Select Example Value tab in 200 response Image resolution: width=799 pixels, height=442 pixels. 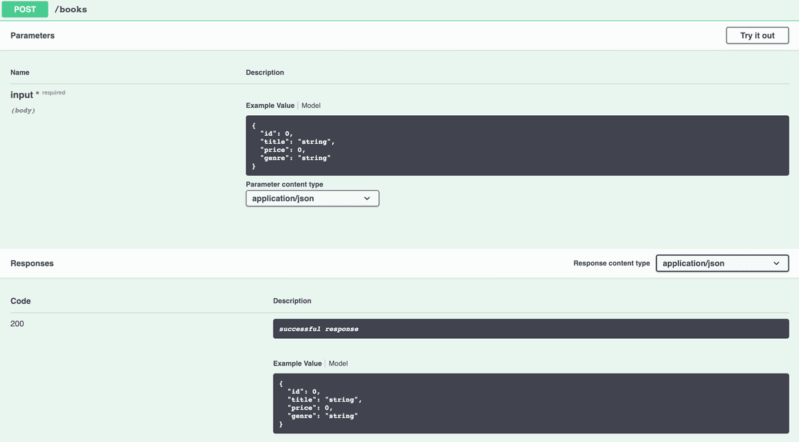pyautogui.click(x=297, y=363)
